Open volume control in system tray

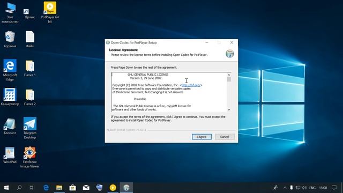click(x=304, y=188)
